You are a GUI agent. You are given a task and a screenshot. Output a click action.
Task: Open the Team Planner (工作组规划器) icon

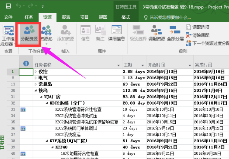[8, 35]
